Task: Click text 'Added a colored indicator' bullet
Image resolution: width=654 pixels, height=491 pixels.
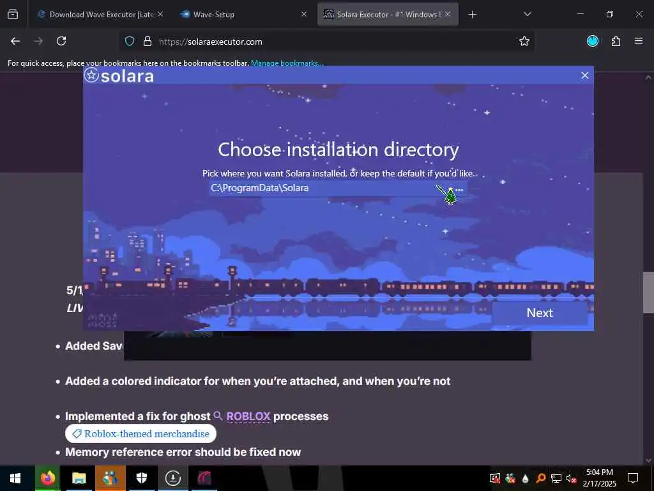Action: click(258, 381)
